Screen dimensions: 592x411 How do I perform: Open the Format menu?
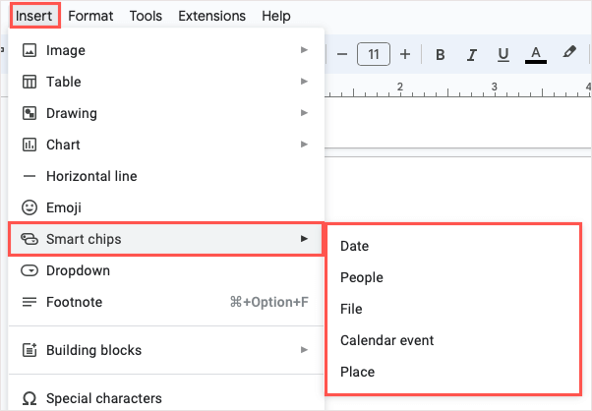[x=90, y=16]
